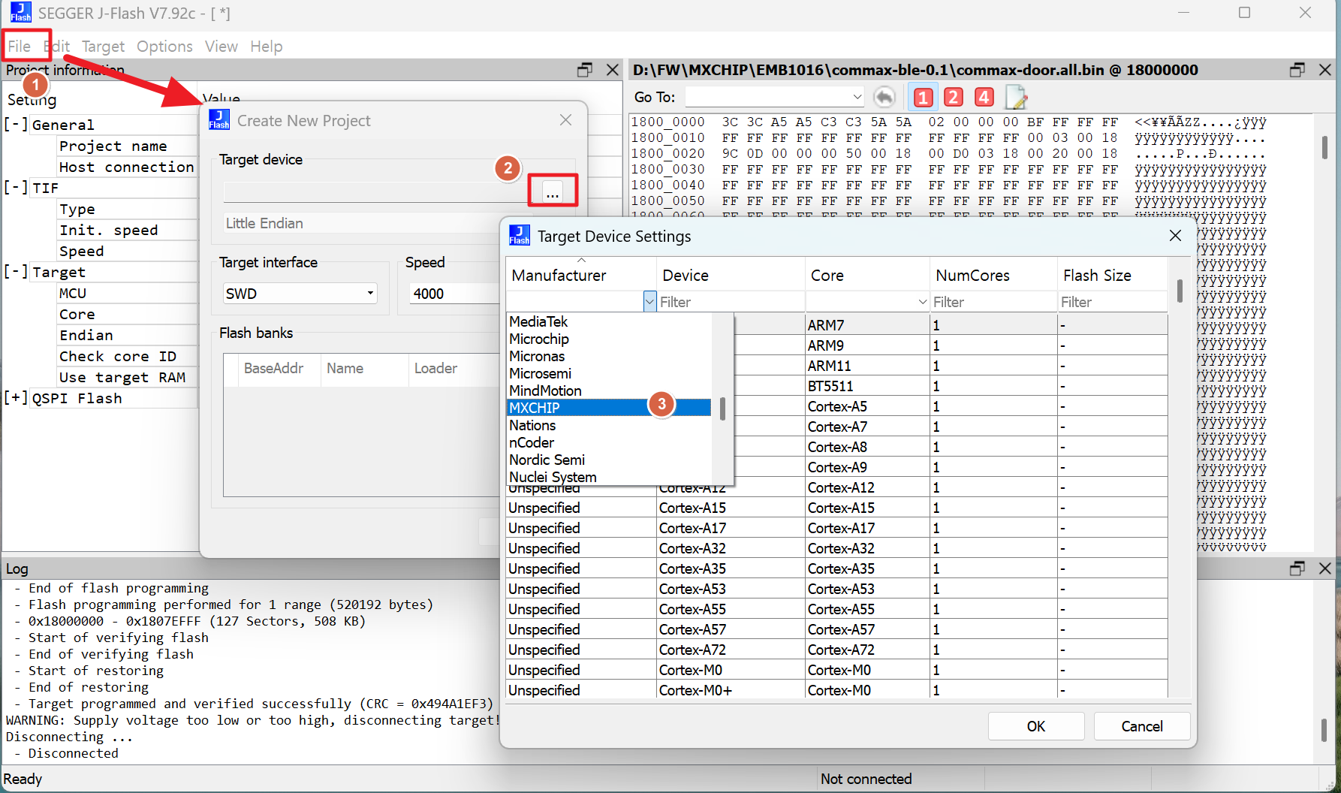The height and width of the screenshot is (793, 1341).
Task: Click the 1-byte data width icon
Action: pyautogui.click(x=923, y=97)
